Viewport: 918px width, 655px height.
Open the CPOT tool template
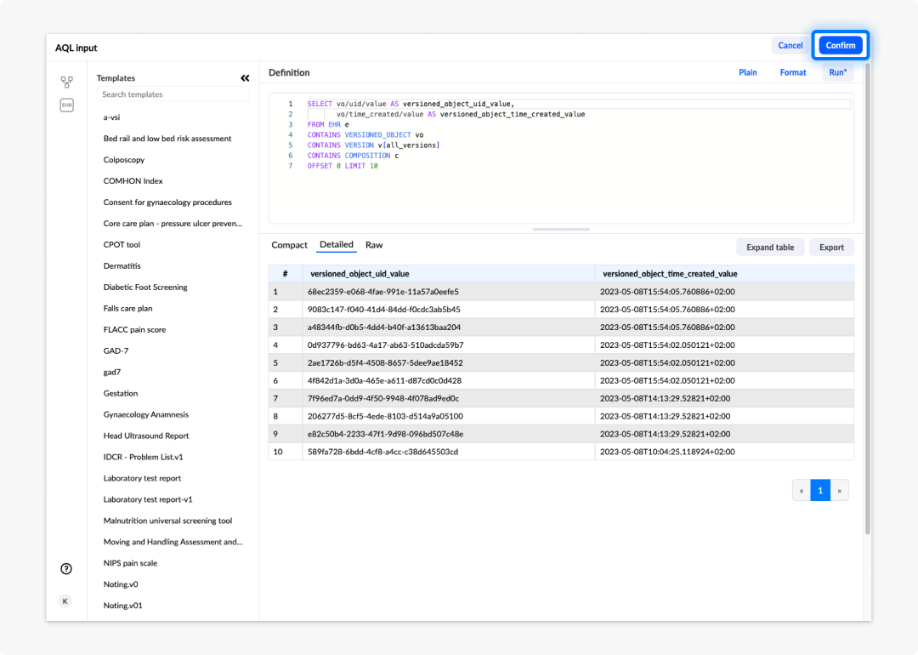[x=122, y=245]
